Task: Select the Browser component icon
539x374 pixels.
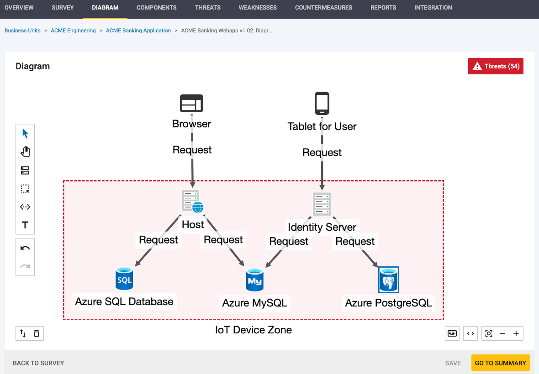Action: (x=191, y=103)
